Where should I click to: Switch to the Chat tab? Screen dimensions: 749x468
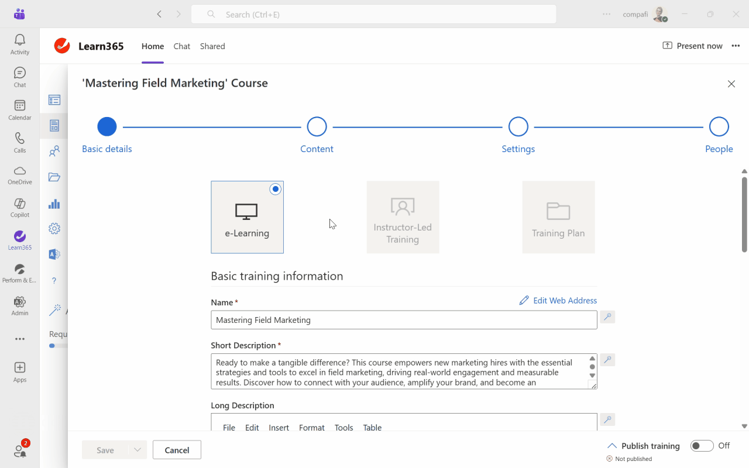(x=181, y=46)
